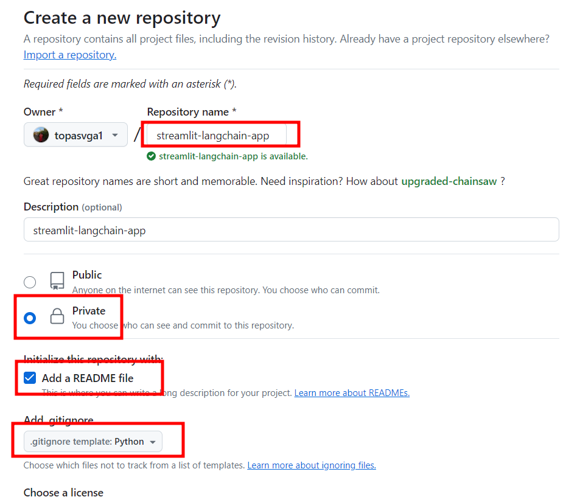Click the Public option label text
Image resolution: width=566 pixels, height=497 pixels.
pos(87,275)
